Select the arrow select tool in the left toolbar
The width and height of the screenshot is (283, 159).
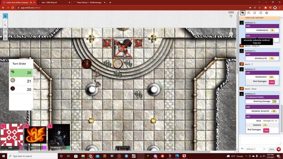(5, 16)
